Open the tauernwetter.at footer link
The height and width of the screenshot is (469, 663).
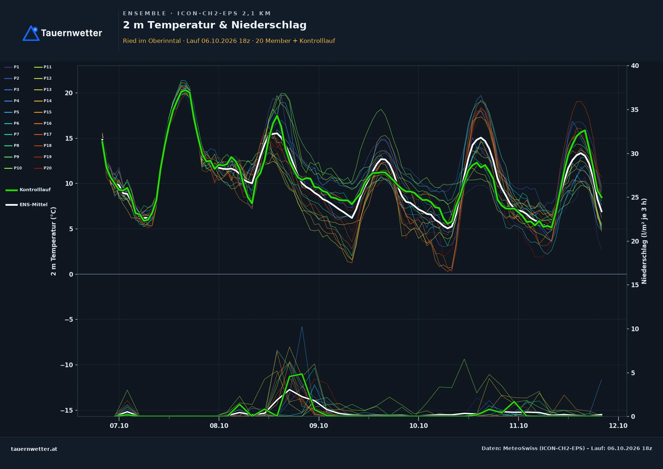pyautogui.click(x=34, y=449)
